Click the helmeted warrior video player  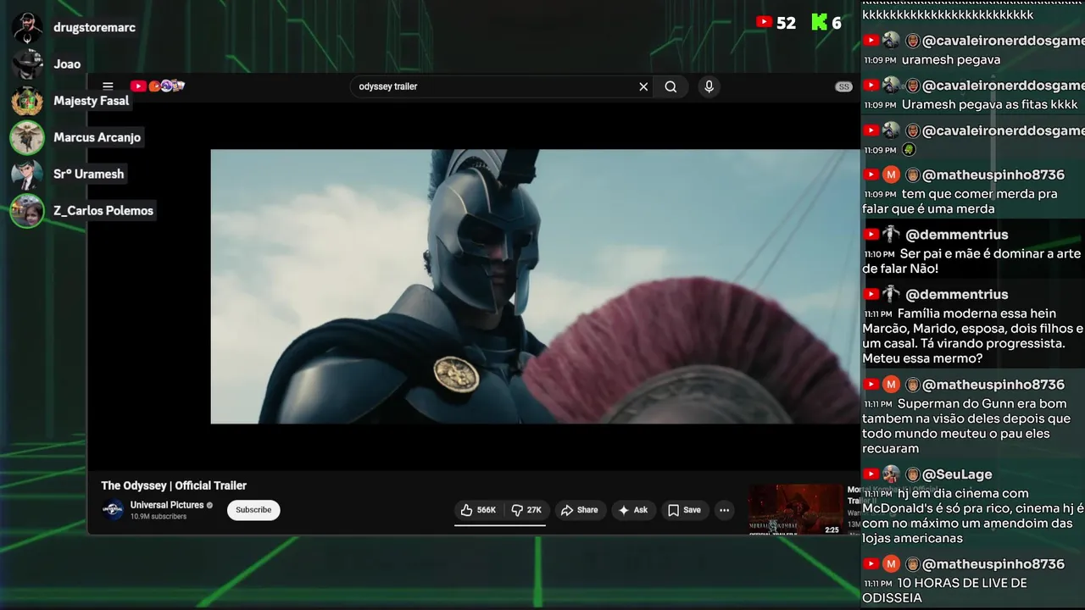click(x=535, y=286)
